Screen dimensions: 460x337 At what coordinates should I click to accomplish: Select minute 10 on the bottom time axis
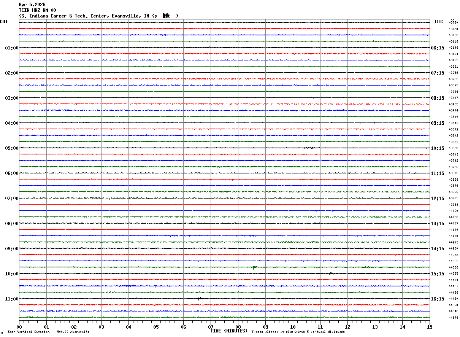tap(293, 327)
